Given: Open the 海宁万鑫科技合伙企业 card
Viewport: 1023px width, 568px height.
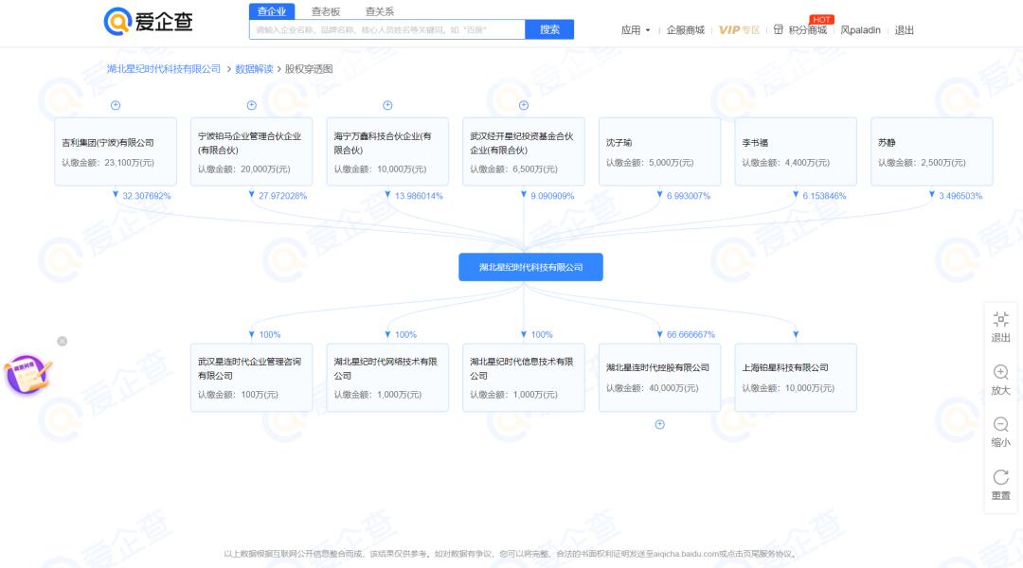Looking at the screenshot, I should pyautogui.click(x=387, y=152).
